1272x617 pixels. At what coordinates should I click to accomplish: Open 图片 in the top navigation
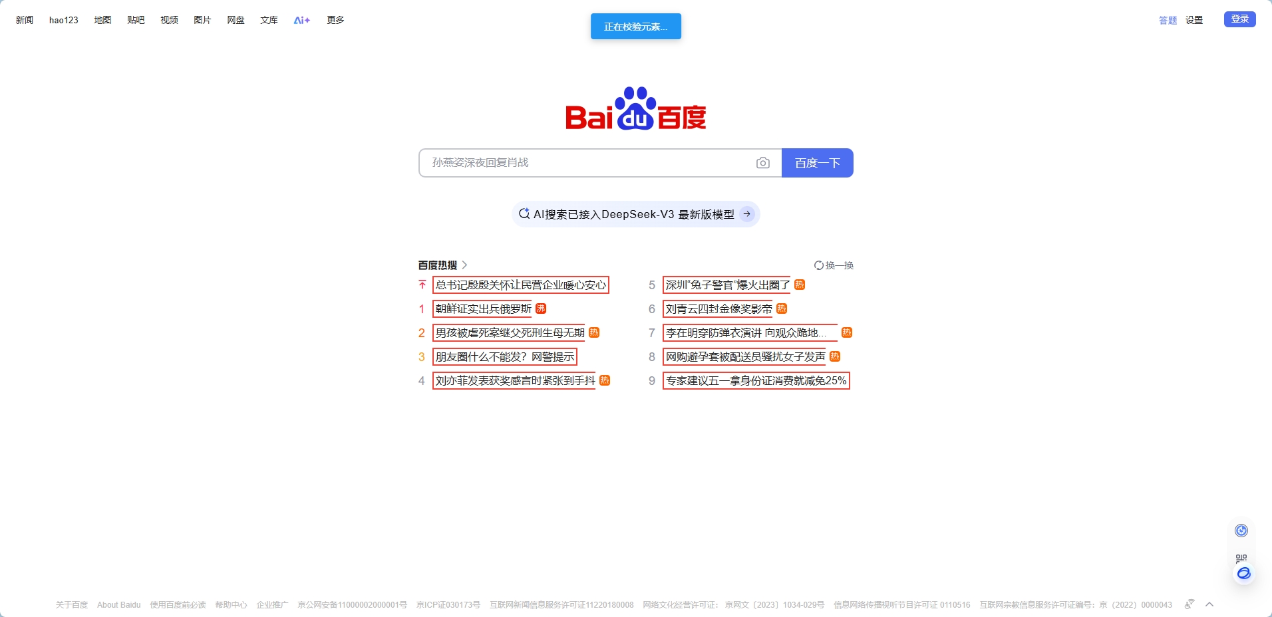point(202,20)
